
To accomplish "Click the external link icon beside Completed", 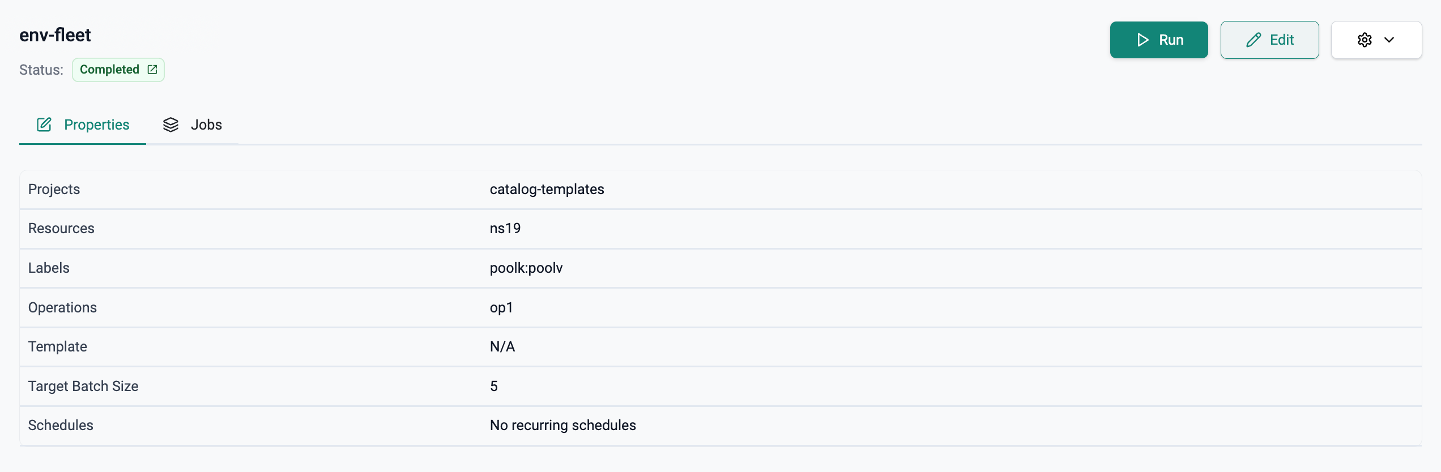I will (x=152, y=70).
